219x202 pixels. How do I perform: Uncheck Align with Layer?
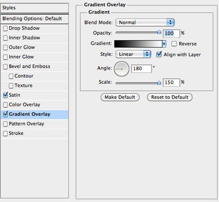159,54
